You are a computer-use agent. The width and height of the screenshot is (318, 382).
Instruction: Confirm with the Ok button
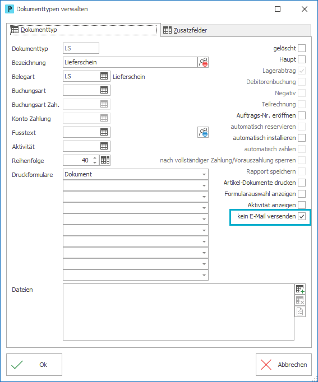pos(34,365)
